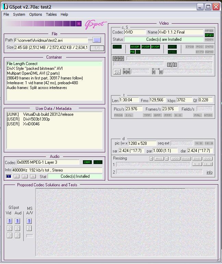Click the TFF field order indicator
The image size is (222, 264).
pyautogui.click(x=147, y=115)
